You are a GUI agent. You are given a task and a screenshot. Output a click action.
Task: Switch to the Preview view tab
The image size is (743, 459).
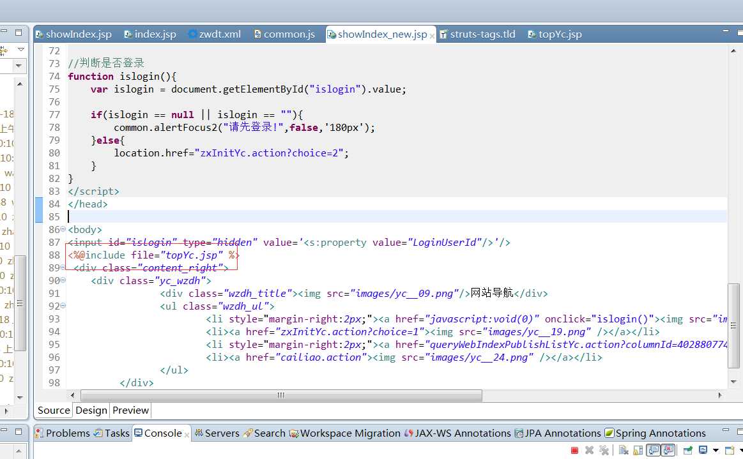pos(131,410)
